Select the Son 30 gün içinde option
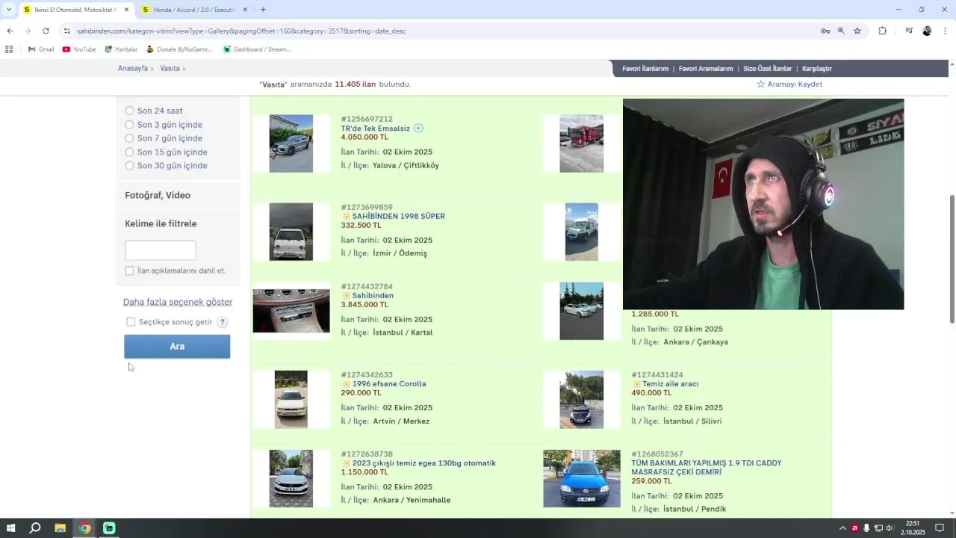Screen dimensions: 956x538 click(129, 166)
